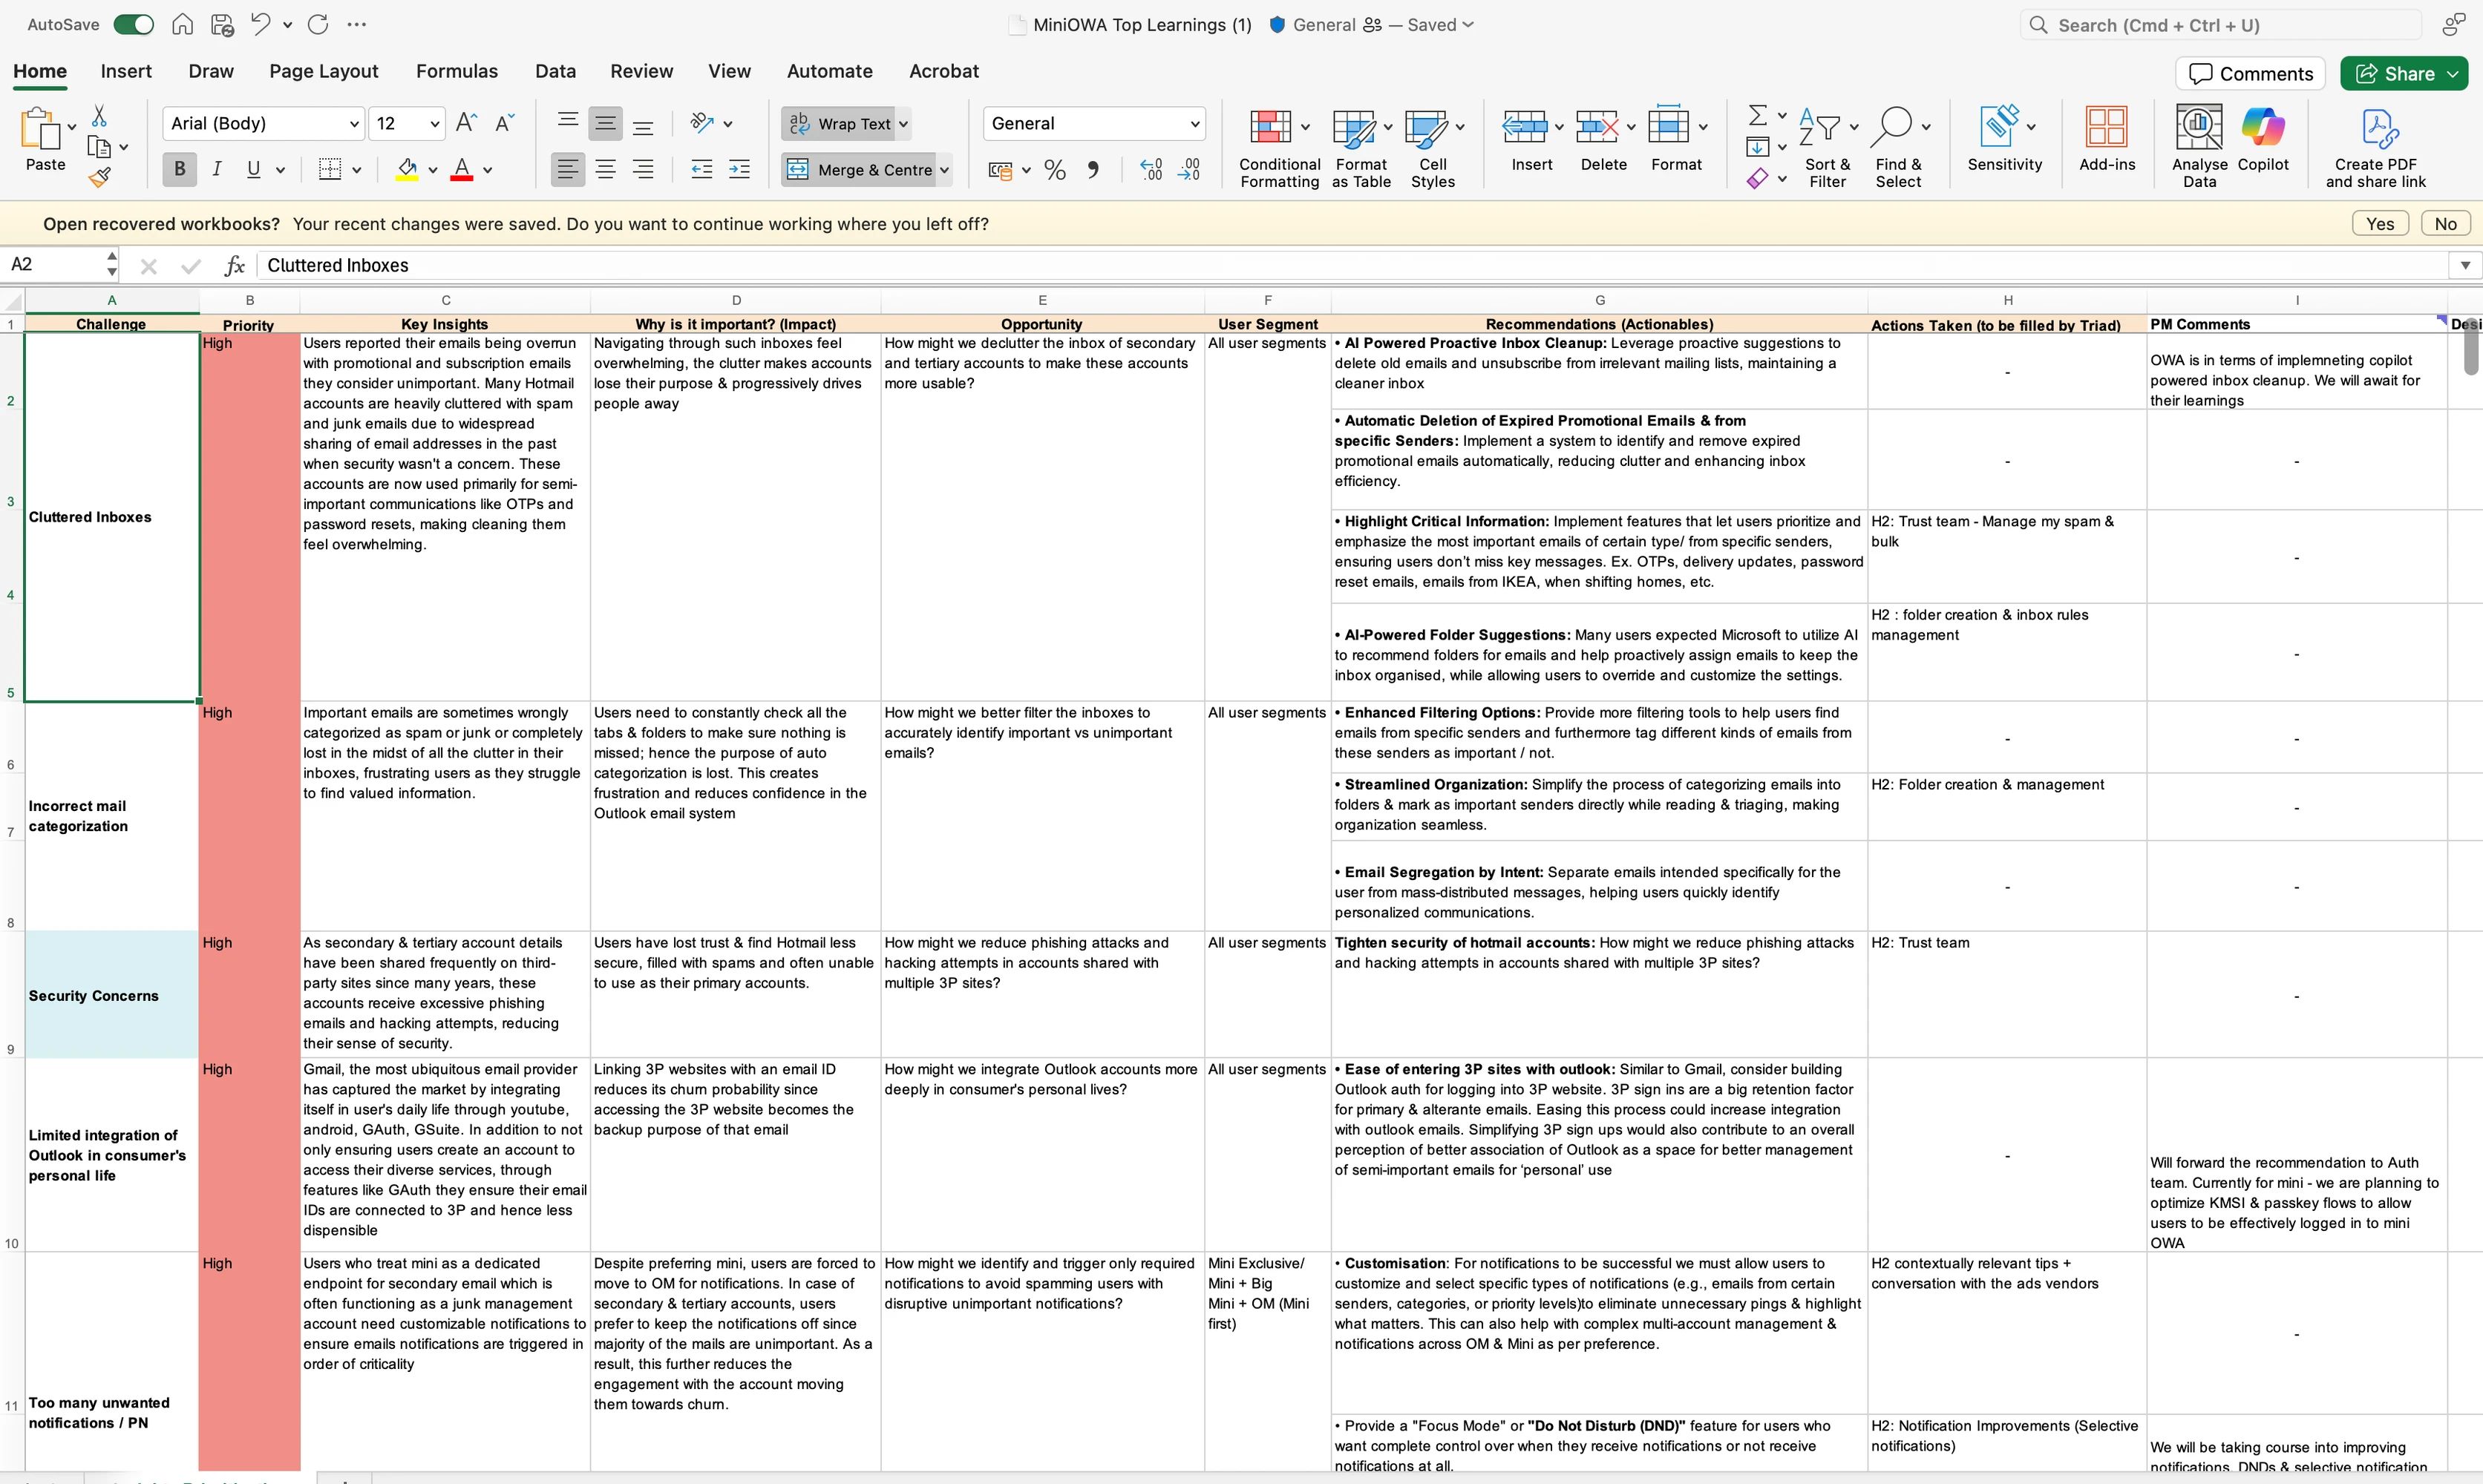Open the Insert ribbon tab
The width and height of the screenshot is (2483, 1484).
tap(126, 71)
